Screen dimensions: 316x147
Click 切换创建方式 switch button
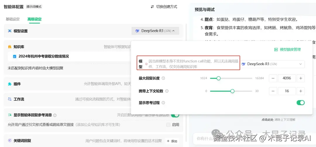click(164, 7)
